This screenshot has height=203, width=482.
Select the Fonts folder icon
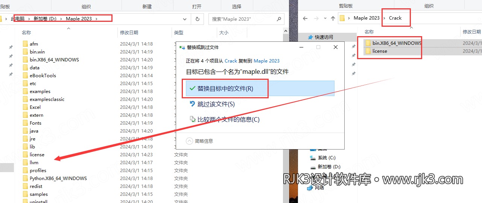click(x=25, y=123)
